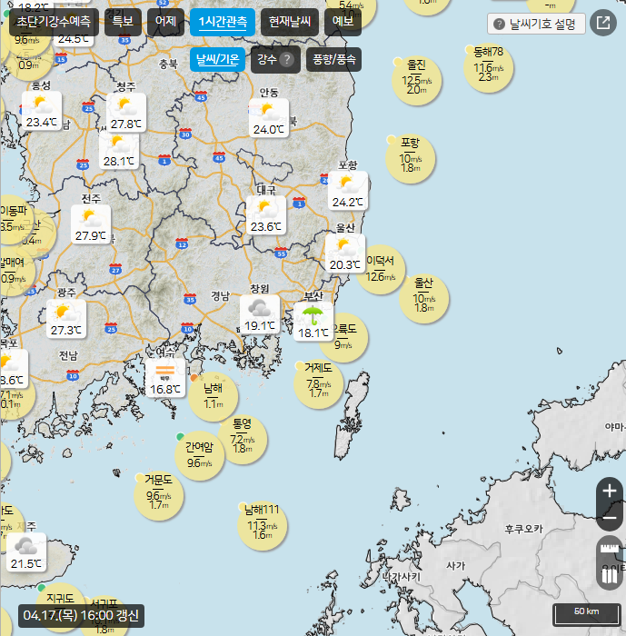Select the 강수 view
The image size is (626, 636).
point(275,60)
